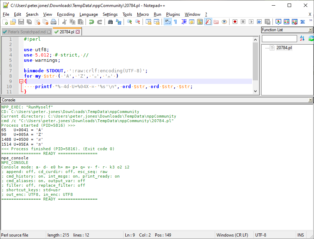314x239 pixels.
Task: Click the Synchronize Vertical Scrolling icon
Action: tap(149, 22)
